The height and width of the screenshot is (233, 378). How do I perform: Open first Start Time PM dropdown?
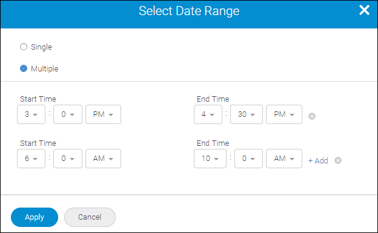point(103,114)
